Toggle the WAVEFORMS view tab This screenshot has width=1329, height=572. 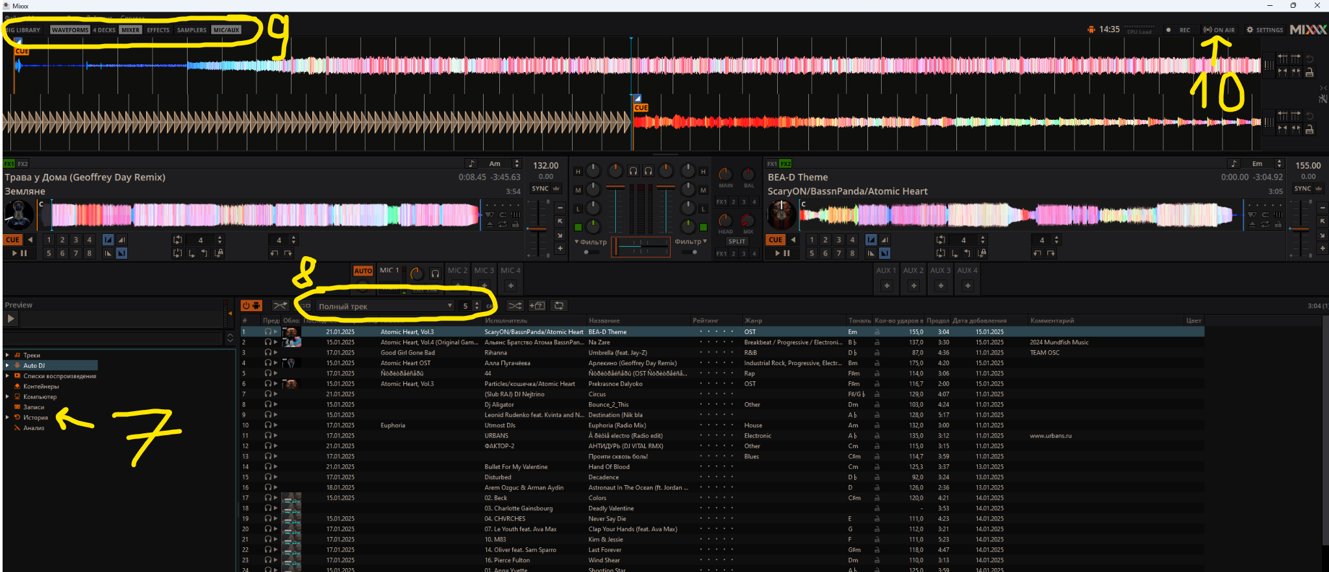[69, 30]
